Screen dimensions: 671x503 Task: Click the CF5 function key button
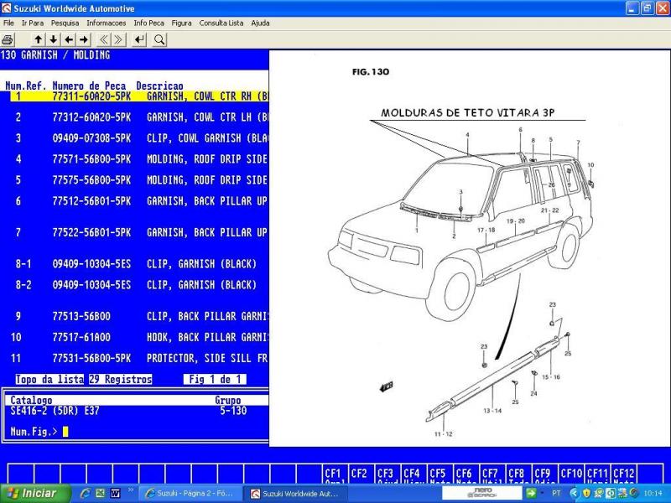439,474
